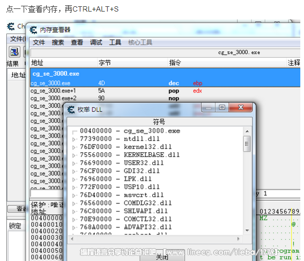Click the DLL list horizontal scroll left arrow
Viewport: 304px width, 261px height.
coord(72,239)
